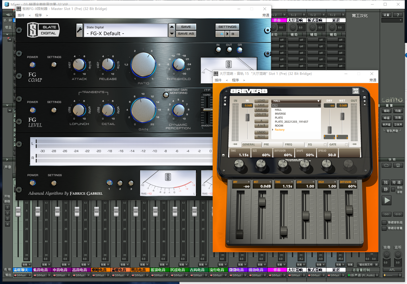Click the Slate Digital logo
The height and width of the screenshot is (284, 407).
43,30
